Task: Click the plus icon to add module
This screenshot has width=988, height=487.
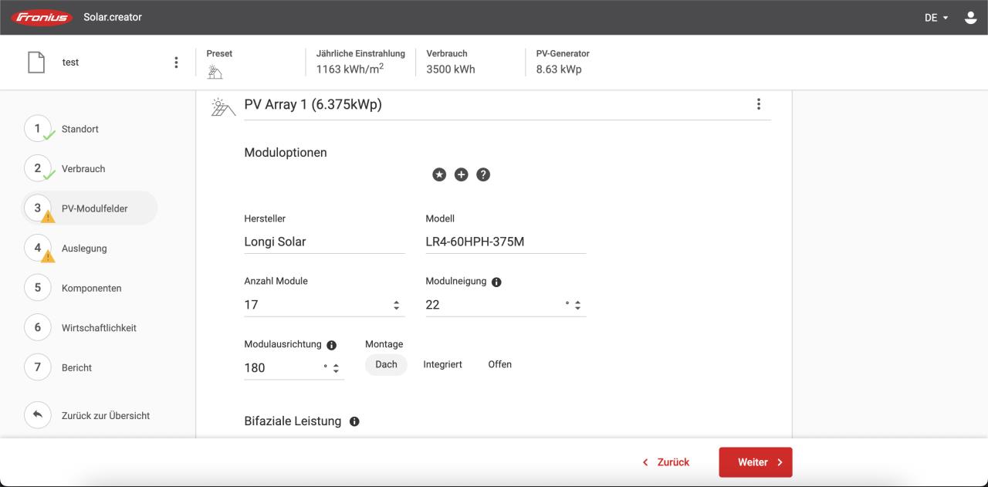Action: pyautogui.click(x=461, y=175)
